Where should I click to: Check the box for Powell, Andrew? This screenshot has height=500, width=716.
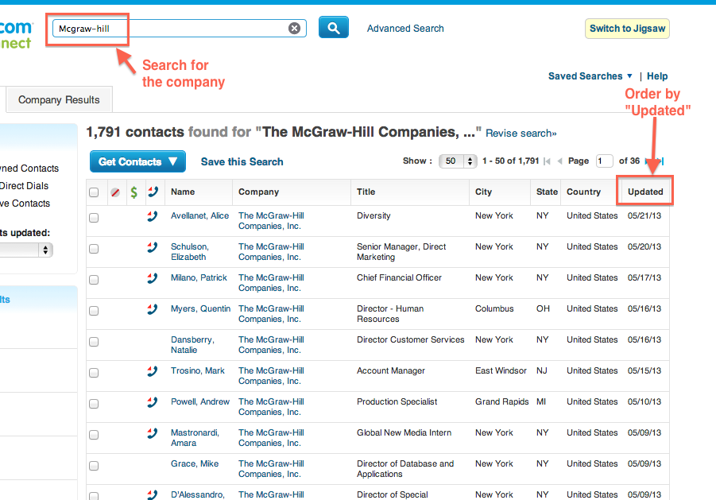pos(94,404)
